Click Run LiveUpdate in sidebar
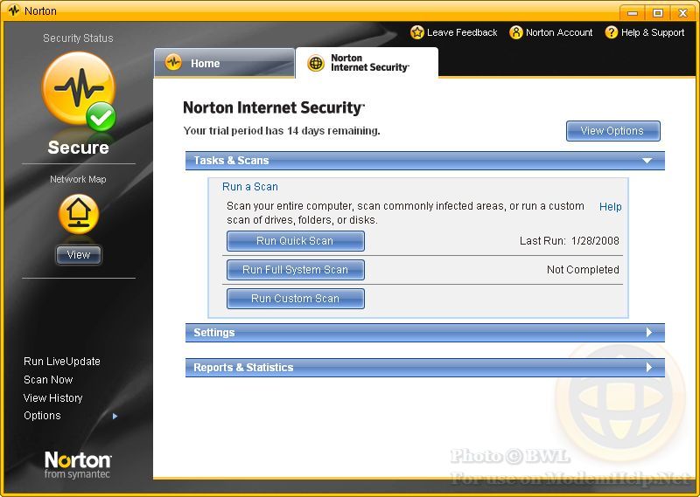This screenshot has height=497, width=700. pos(62,362)
